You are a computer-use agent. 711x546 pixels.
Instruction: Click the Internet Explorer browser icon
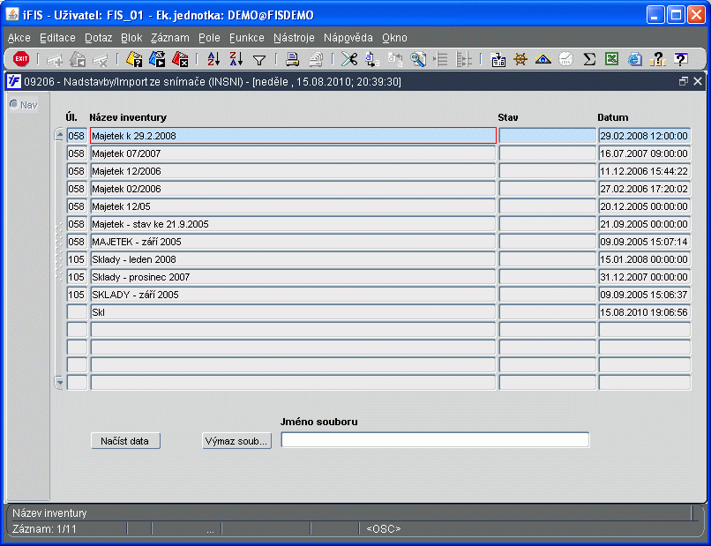[x=635, y=59]
